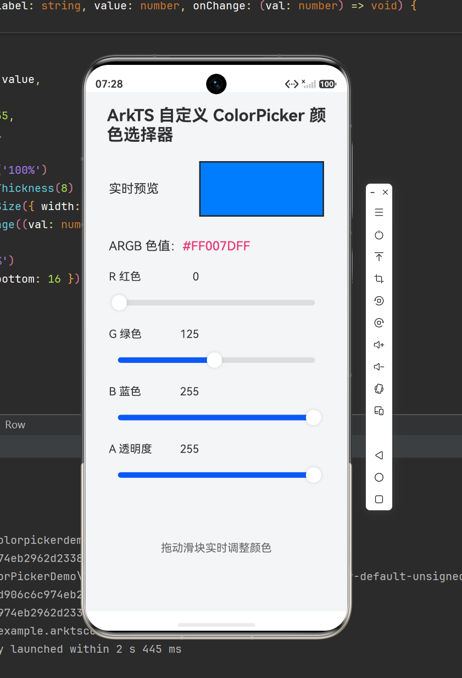Click the multi-device screen icon
The image size is (462, 678).
[x=379, y=411]
